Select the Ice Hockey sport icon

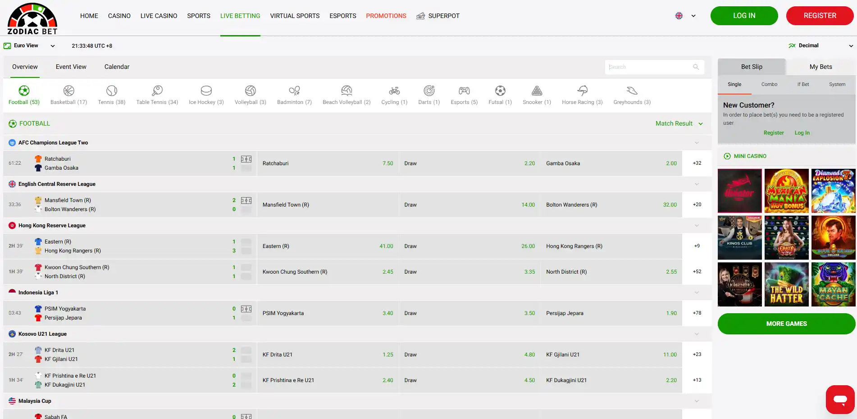(x=206, y=91)
